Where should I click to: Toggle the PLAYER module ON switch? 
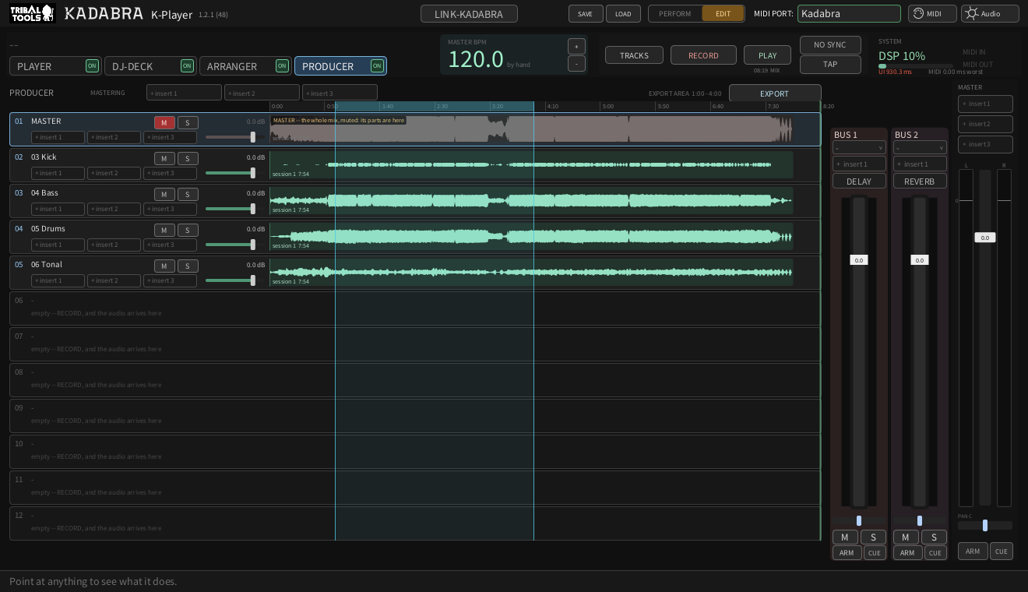tap(92, 66)
